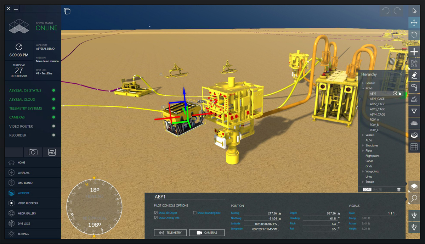Collapse the ROVs tree node

(x=363, y=88)
